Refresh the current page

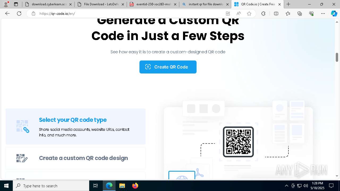(x=19, y=14)
